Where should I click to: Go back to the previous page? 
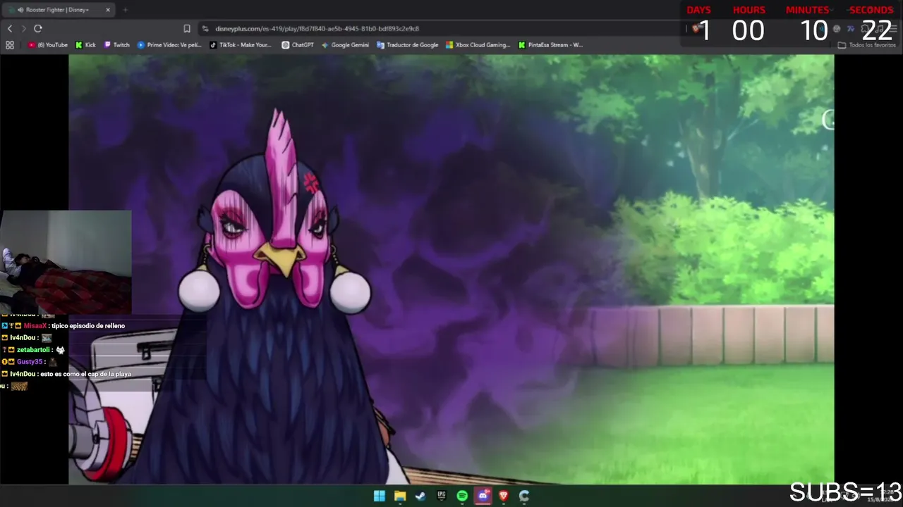[10, 29]
